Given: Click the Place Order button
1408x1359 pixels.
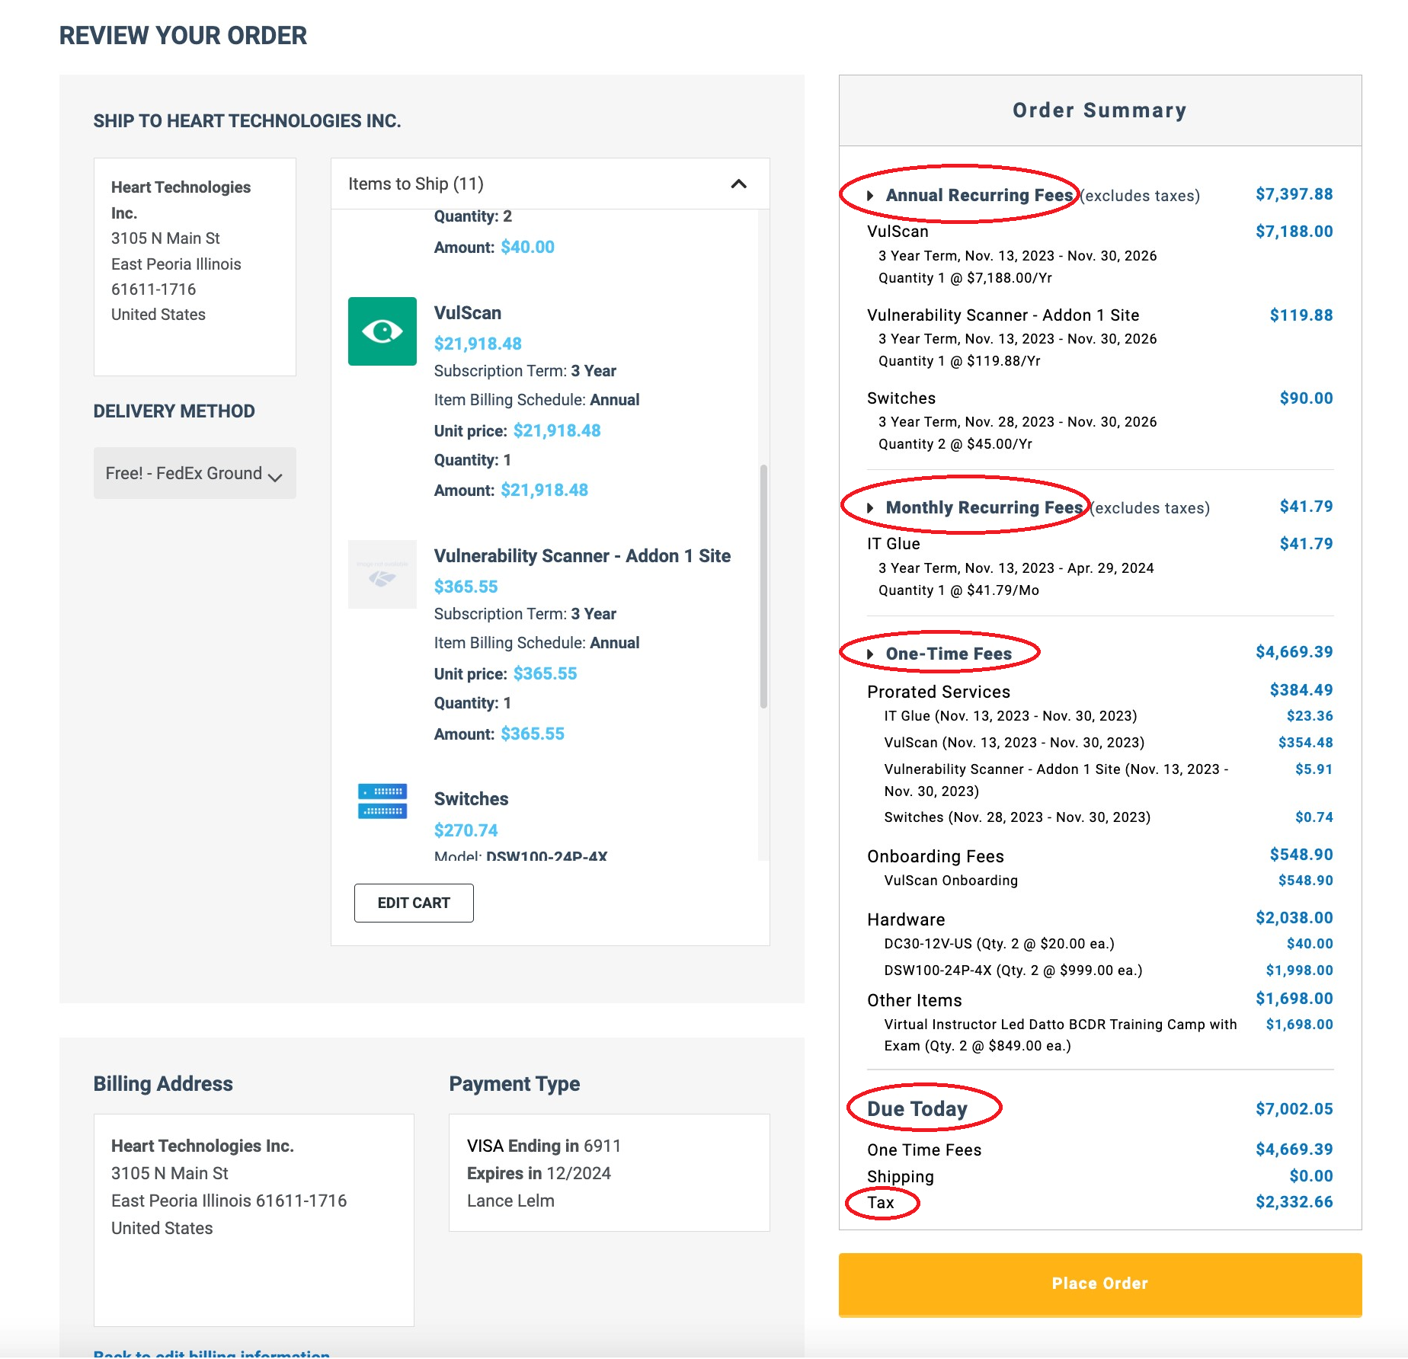Looking at the screenshot, I should click(1099, 1284).
